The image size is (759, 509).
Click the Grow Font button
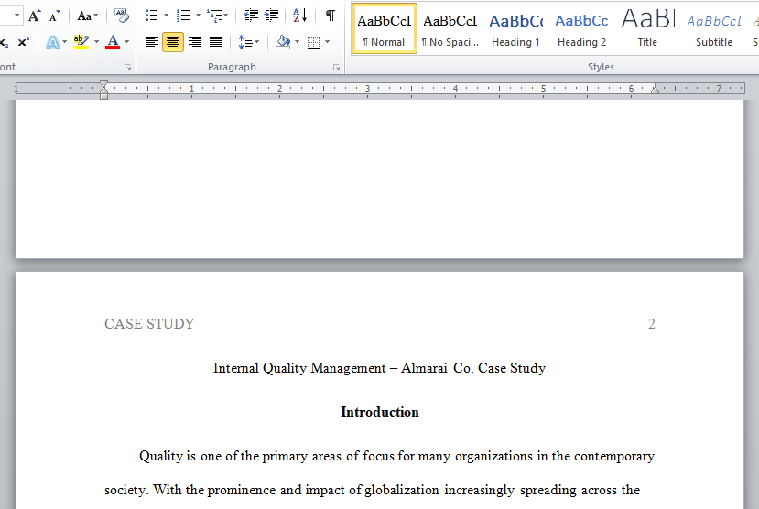pyautogui.click(x=34, y=16)
